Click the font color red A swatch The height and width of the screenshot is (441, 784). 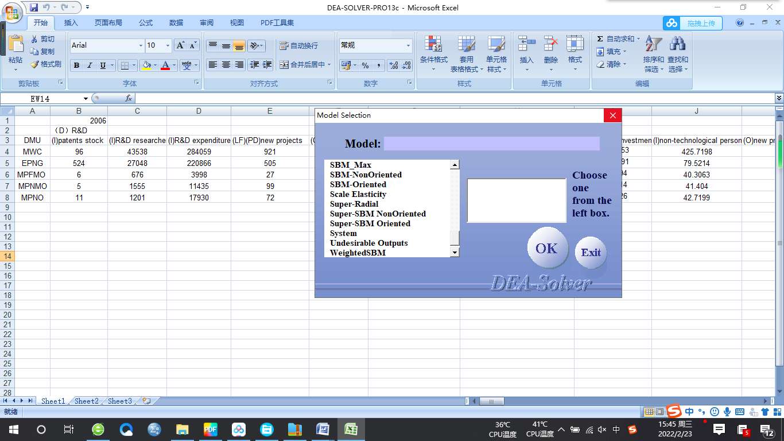166,65
